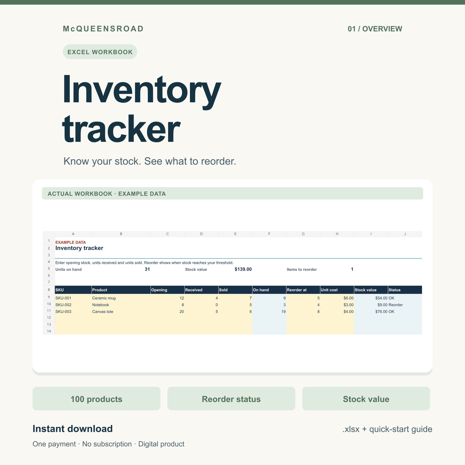Click the Reorder status on Notebook row
465x465 pixels.
(405, 305)
